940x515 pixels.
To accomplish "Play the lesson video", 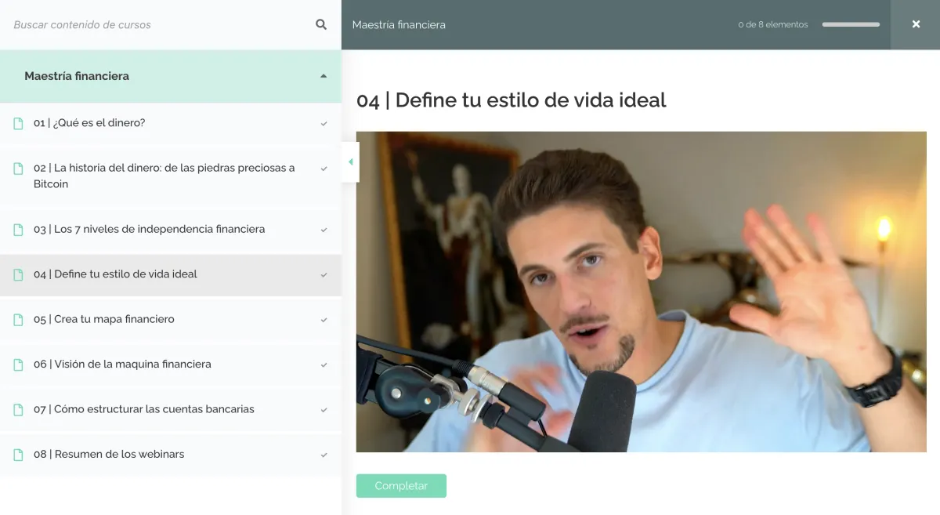I will click(x=642, y=292).
